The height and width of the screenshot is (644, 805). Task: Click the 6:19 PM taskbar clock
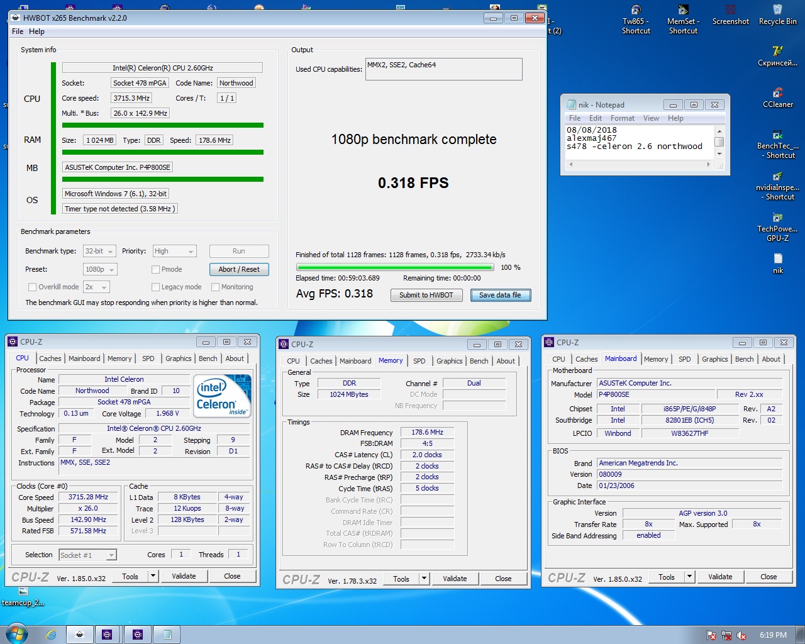tap(773, 635)
